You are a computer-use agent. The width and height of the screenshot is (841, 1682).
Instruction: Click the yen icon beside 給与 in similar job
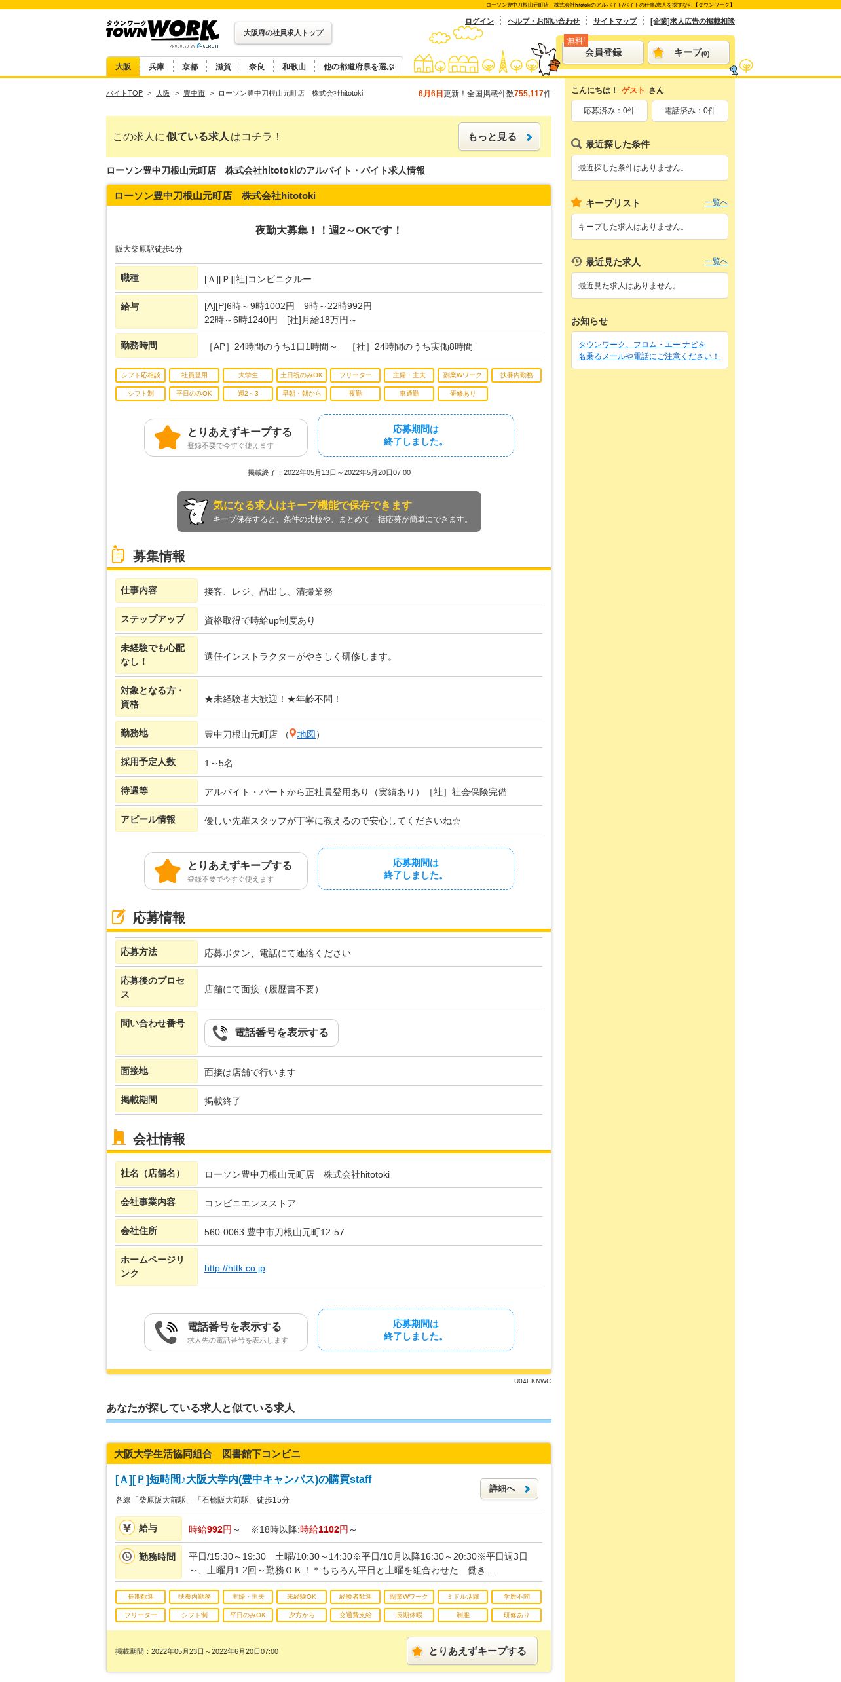click(x=127, y=1527)
